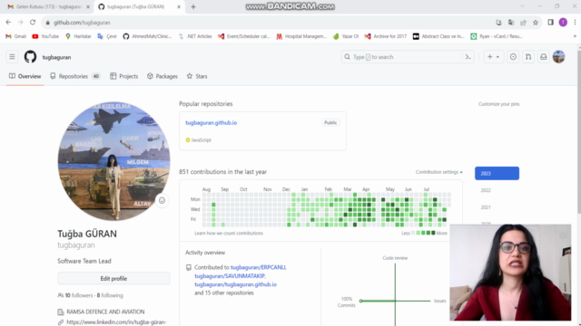581x326 pixels.
Task: Click the install app icon in address bar
Action: pos(498,23)
